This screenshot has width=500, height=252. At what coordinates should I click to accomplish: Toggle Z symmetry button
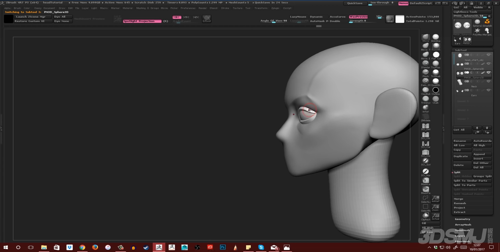196,17
